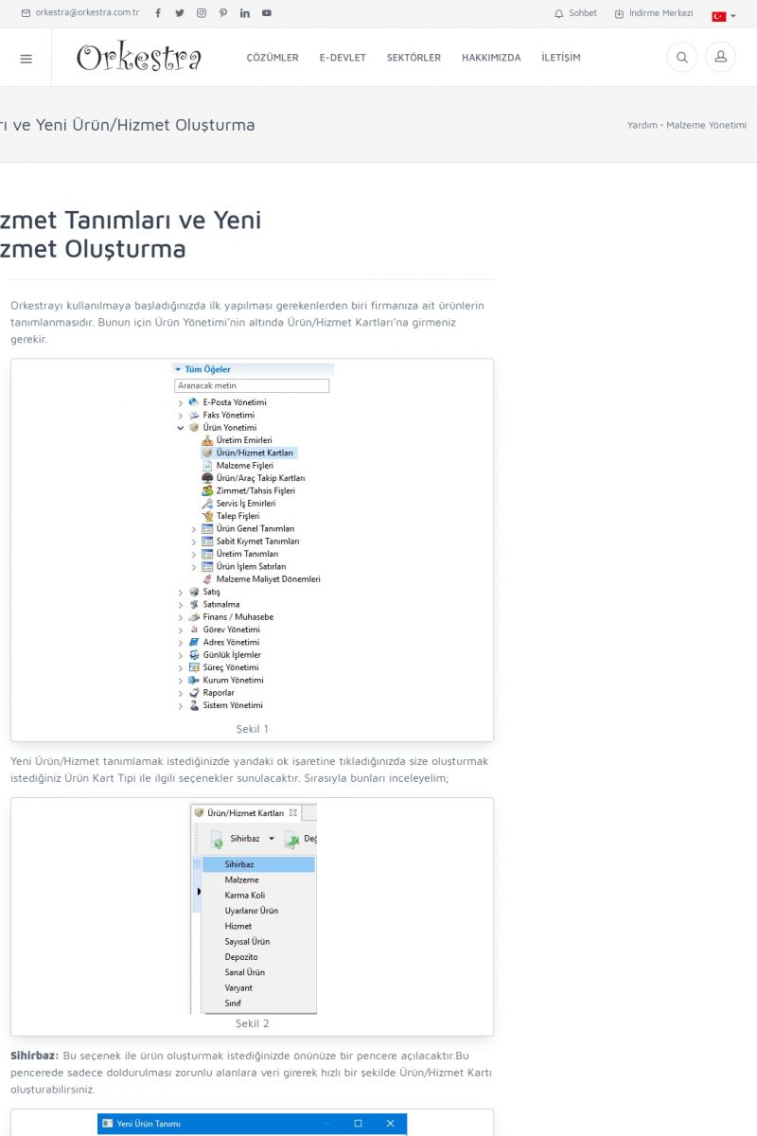Select the E-DEVLET menu item

click(343, 58)
